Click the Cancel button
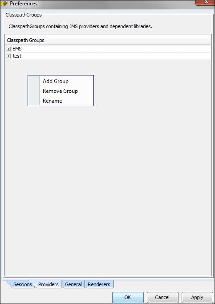Screen dimensions: 215x304 pyautogui.click(x=162, y=297)
